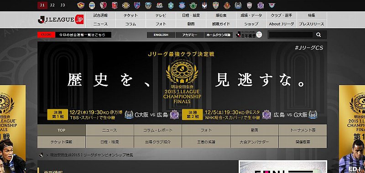
Task: Open the FC Tokyo club crest
Action: pos(137,5)
